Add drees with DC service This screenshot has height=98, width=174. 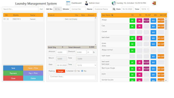pyautogui.click(x=132, y=44)
